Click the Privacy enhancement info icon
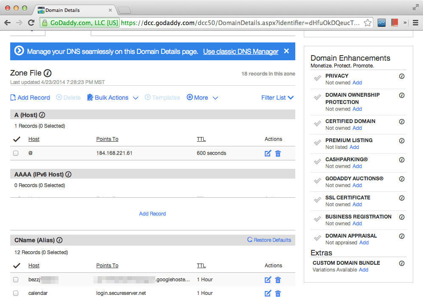The image size is (423, 297). point(402,76)
